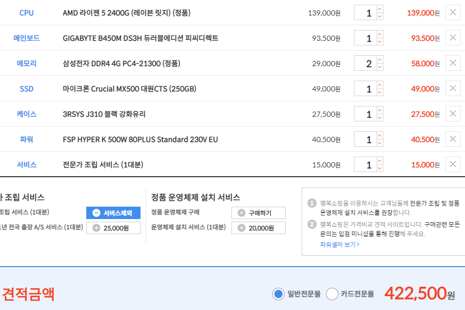Remove the 메인보드 row with the X icon
This screenshot has height=310, width=465.
453,38
